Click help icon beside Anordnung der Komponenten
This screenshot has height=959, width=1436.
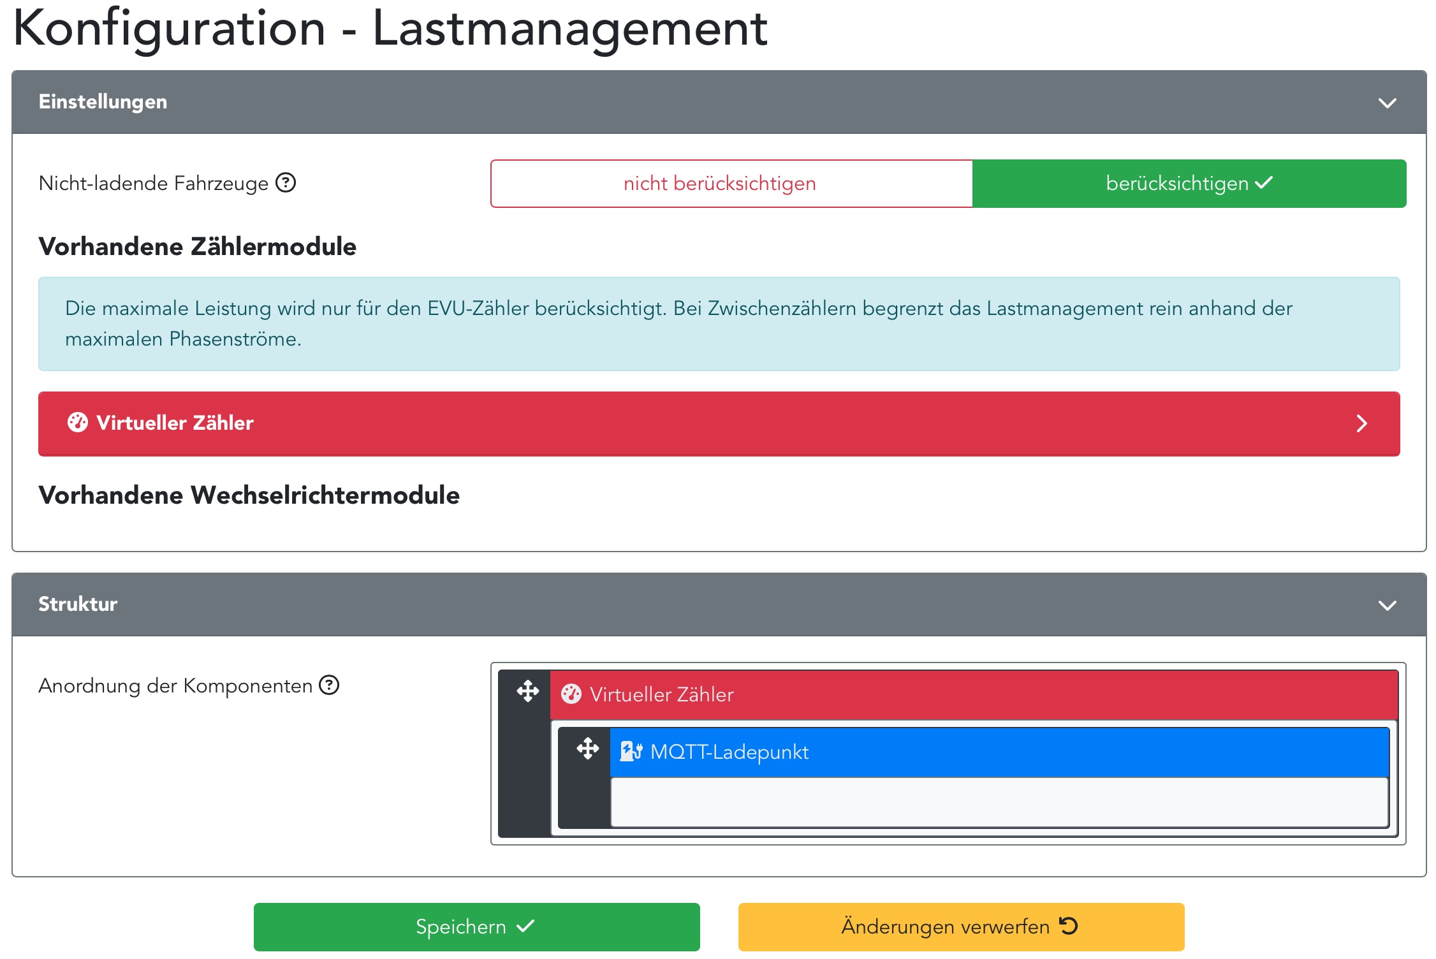coord(329,685)
